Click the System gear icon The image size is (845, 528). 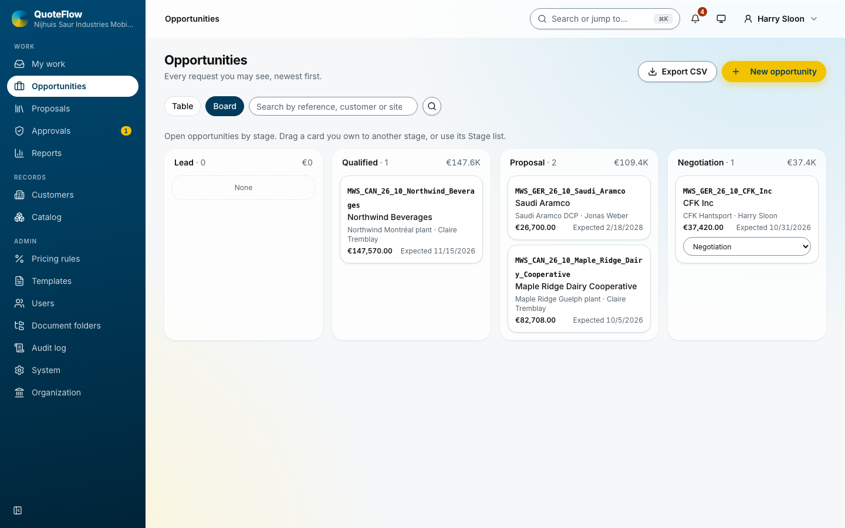[x=19, y=370]
